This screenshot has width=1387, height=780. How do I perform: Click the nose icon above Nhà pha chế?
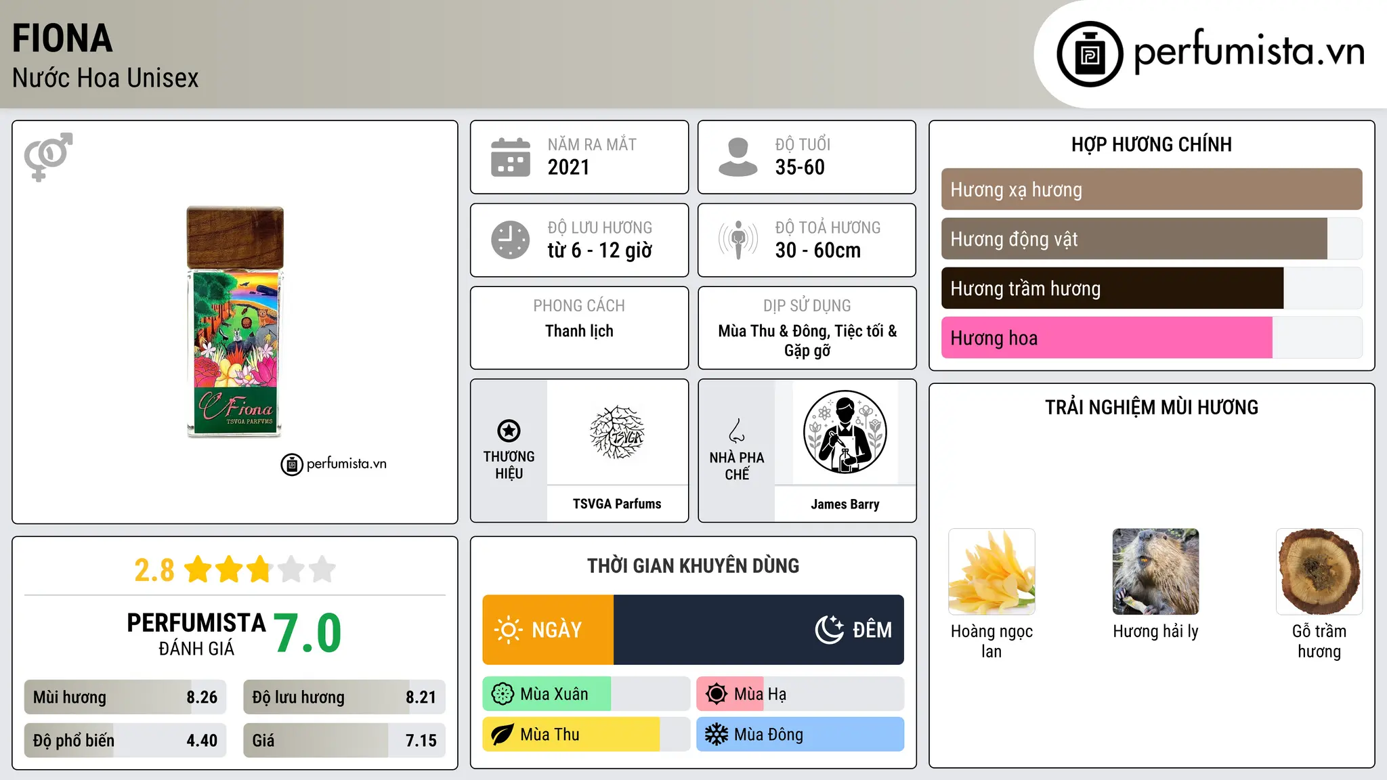[x=737, y=431]
